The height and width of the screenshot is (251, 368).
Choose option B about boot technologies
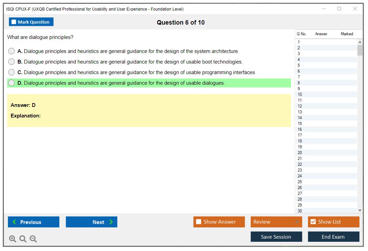click(12, 62)
